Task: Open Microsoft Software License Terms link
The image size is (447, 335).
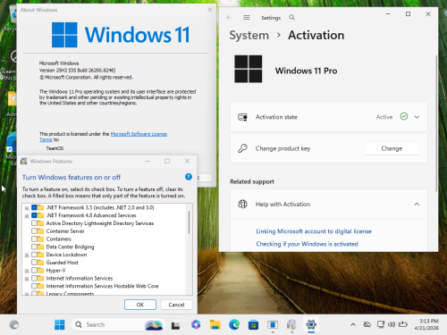Action: [139, 134]
